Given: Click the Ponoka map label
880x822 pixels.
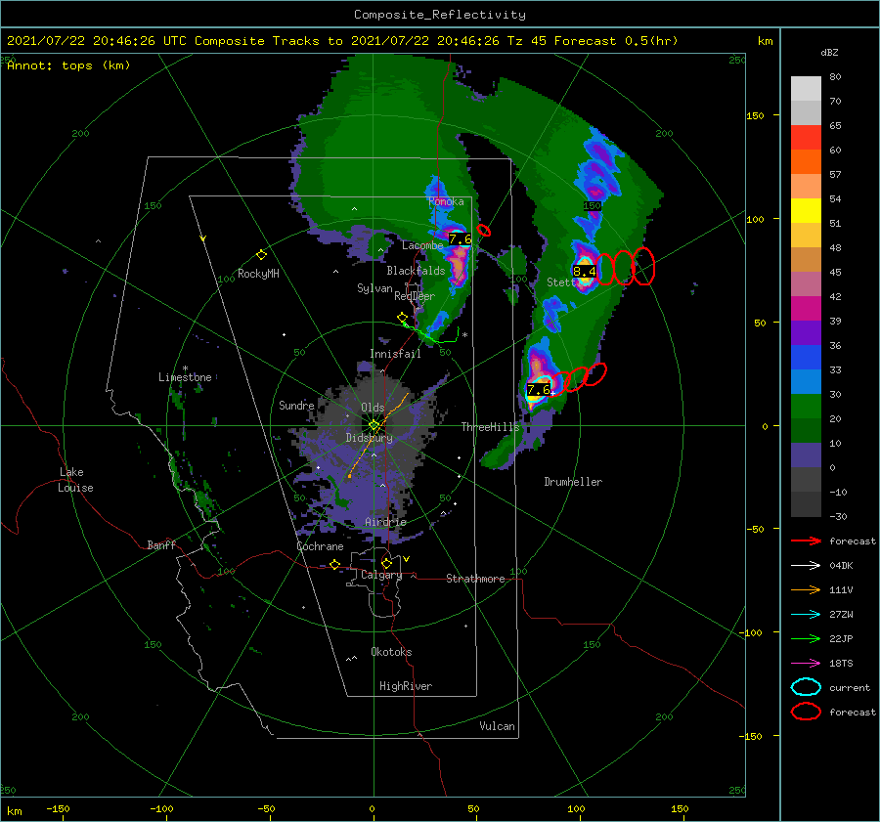Looking at the screenshot, I should coord(446,201).
